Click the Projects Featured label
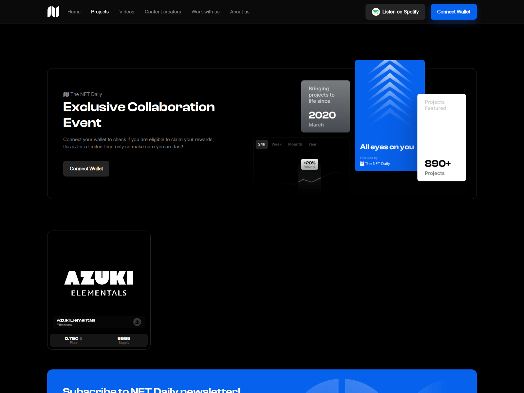This screenshot has width=524, height=393. pos(435,105)
